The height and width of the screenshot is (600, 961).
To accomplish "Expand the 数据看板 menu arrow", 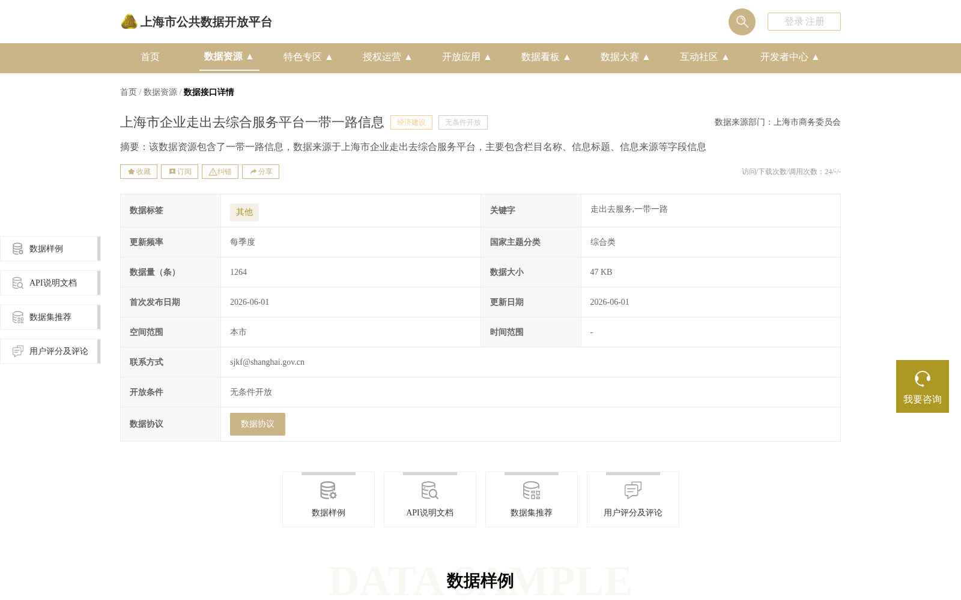I will pos(567,57).
